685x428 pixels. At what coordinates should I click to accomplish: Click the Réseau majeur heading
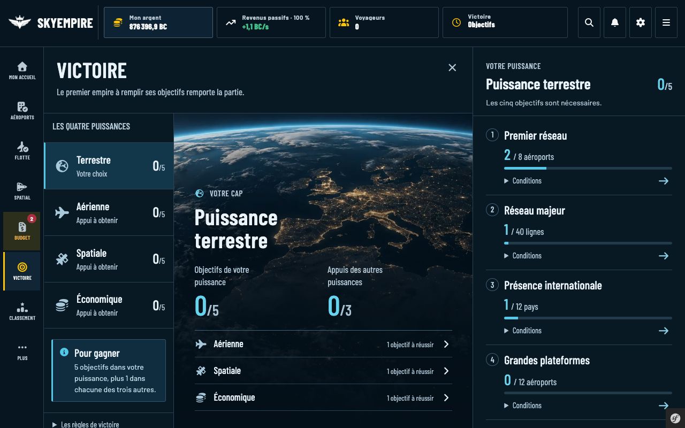[x=535, y=210]
